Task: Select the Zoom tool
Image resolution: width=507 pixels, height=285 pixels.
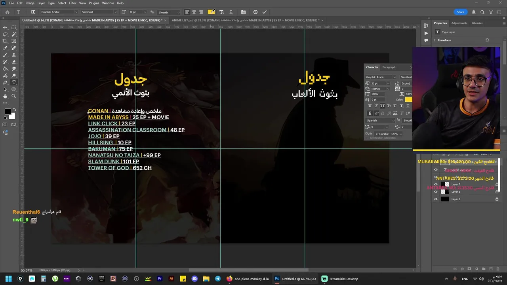Action: (x=14, y=96)
